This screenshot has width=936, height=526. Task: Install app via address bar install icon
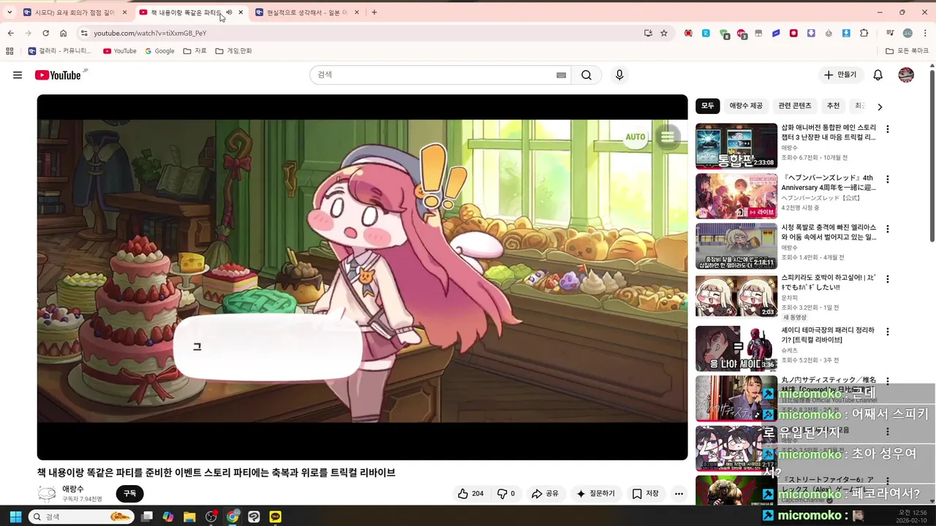(648, 33)
